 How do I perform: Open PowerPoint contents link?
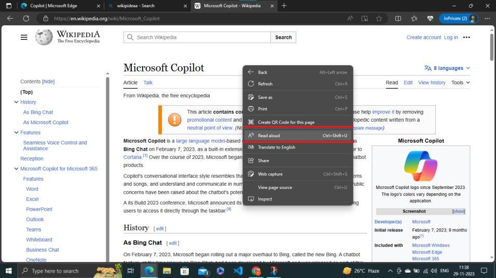(x=39, y=209)
